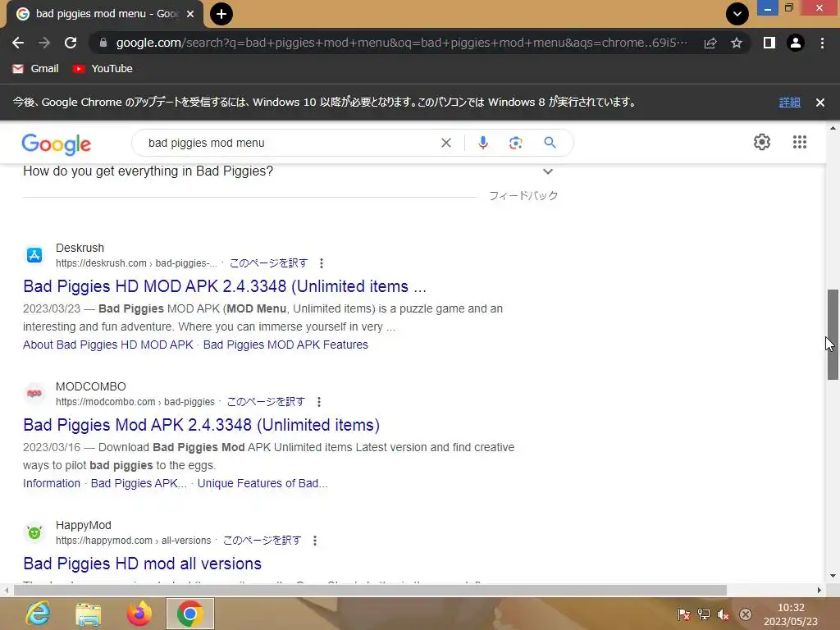Open File Explorer from taskbar
Image resolution: width=840 pixels, height=630 pixels.
[89, 614]
